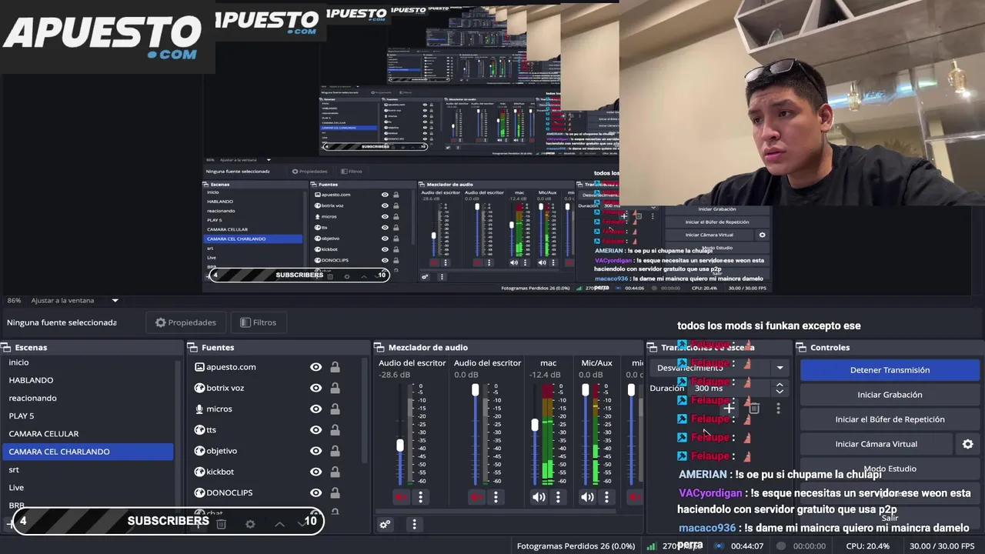The width and height of the screenshot is (985, 554).
Task: Mute the Mic/Aux audio channel
Action: pos(587,497)
